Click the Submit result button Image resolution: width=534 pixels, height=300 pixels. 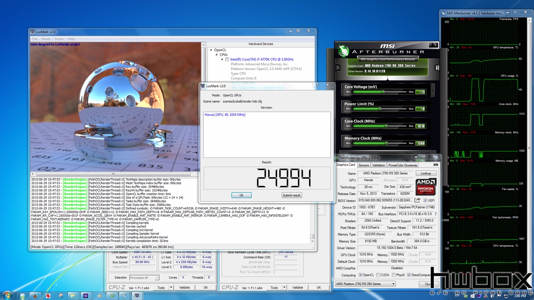(x=291, y=195)
